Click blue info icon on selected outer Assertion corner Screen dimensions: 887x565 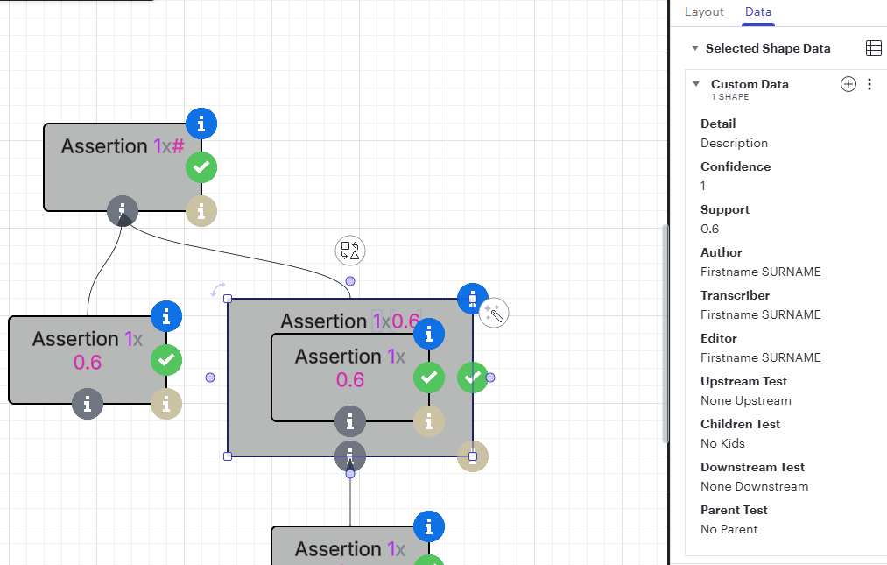[x=473, y=299]
